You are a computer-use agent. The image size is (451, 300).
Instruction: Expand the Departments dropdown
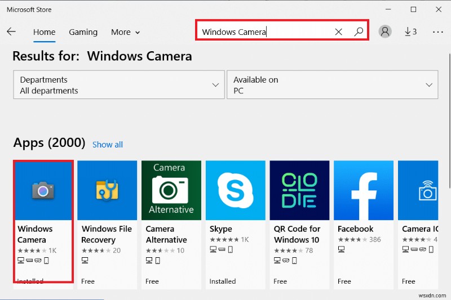pyautogui.click(x=118, y=85)
